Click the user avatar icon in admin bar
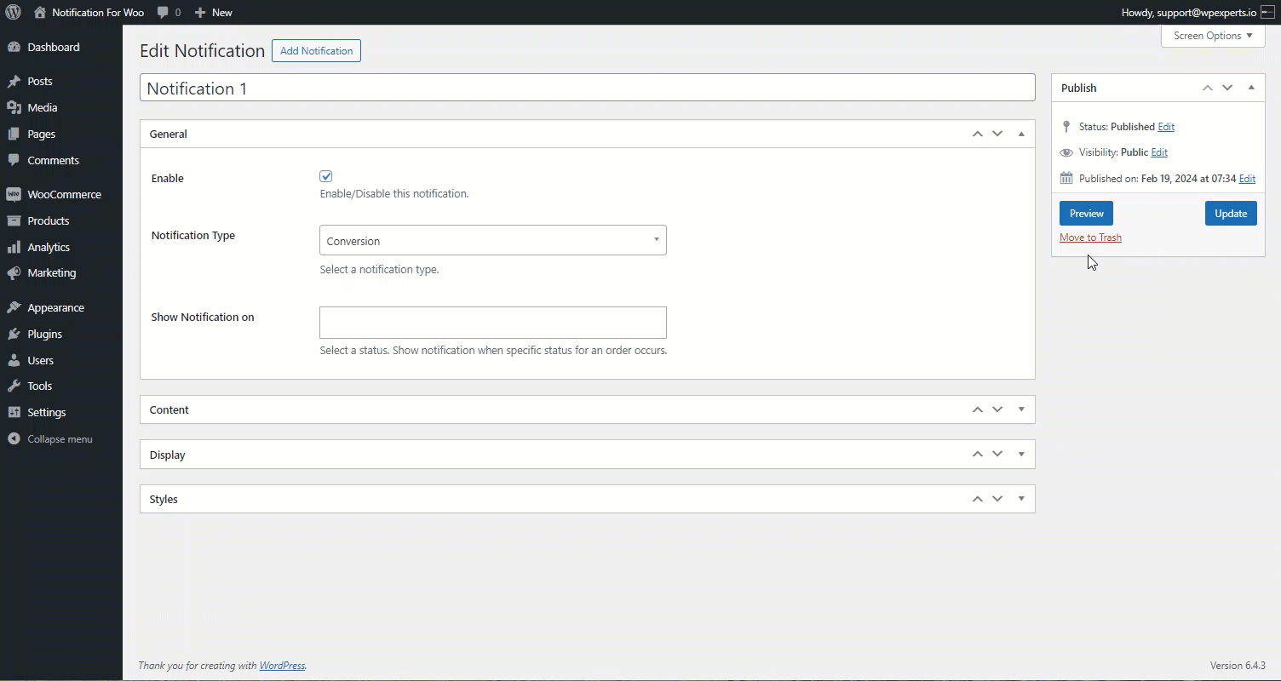This screenshot has height=681, width=1281. (1267, 12)
